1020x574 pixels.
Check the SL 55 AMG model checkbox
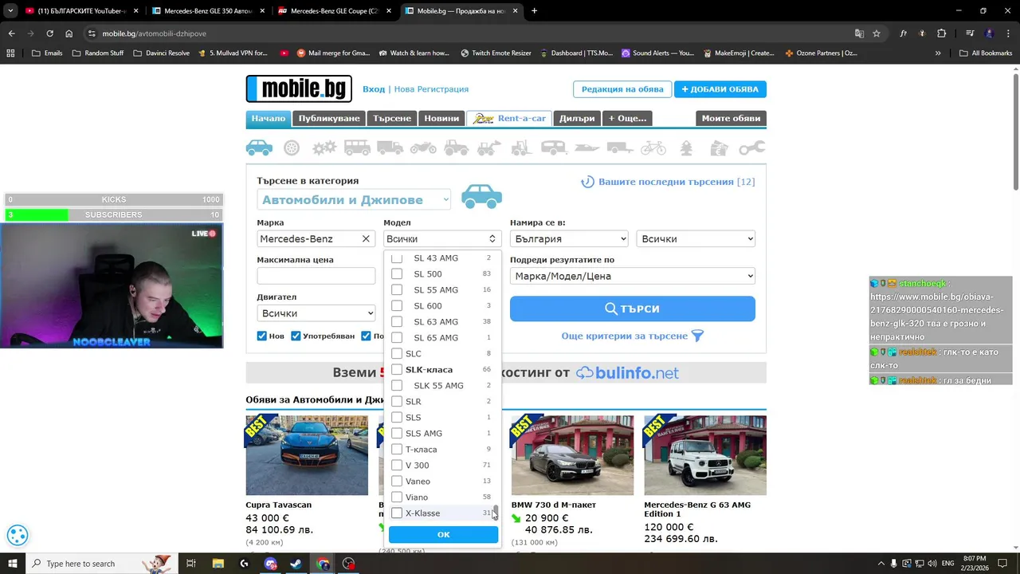pyautogui.click(x=397, y=289)
